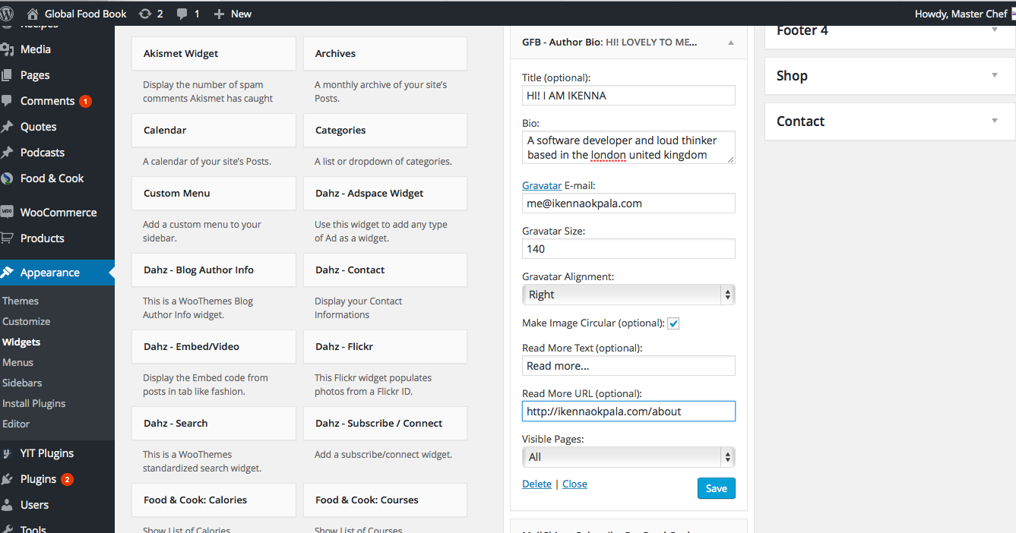Select the Food & Cook: Calories widget
1016x533 pixels.
tap(214, 500)
